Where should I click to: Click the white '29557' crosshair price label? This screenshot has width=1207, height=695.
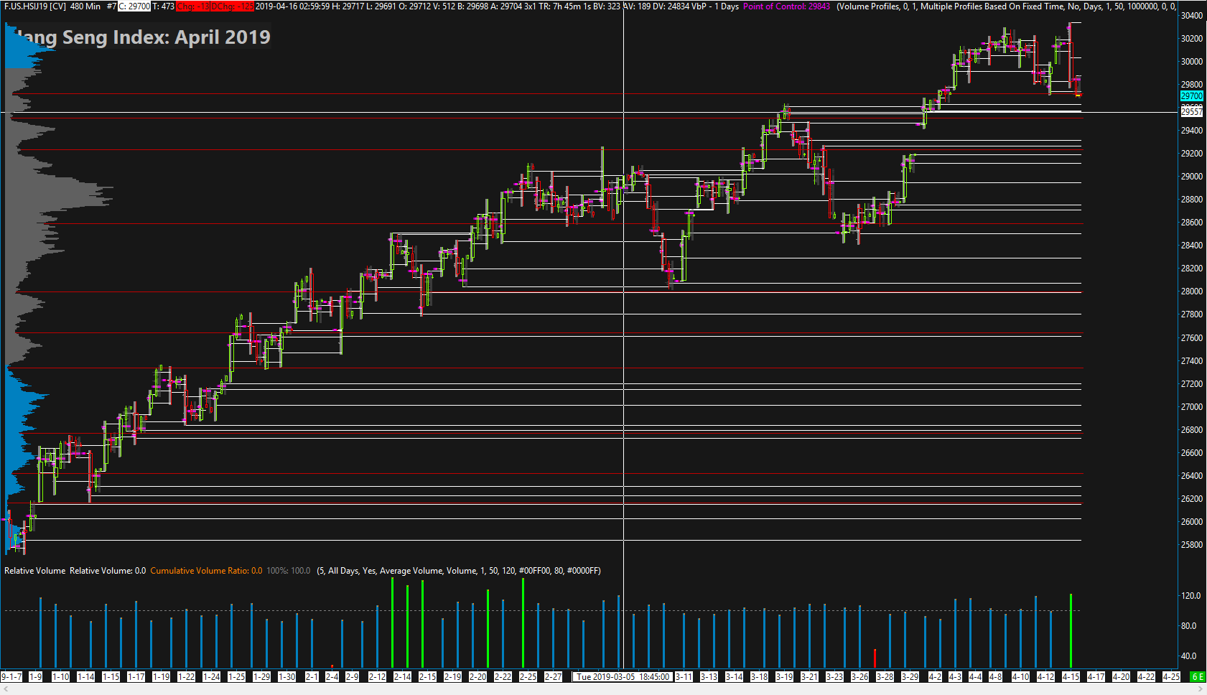pos(1192,112)
